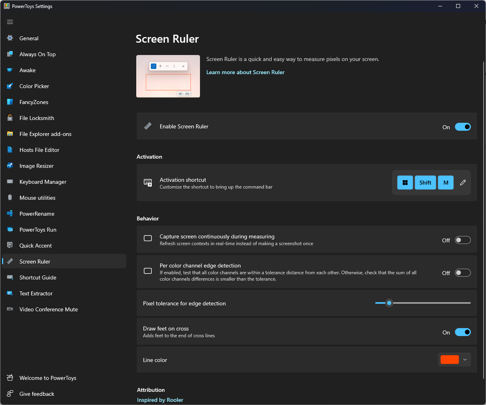Click the FancyZones icon in the sidebar

(x=9, y=102)
